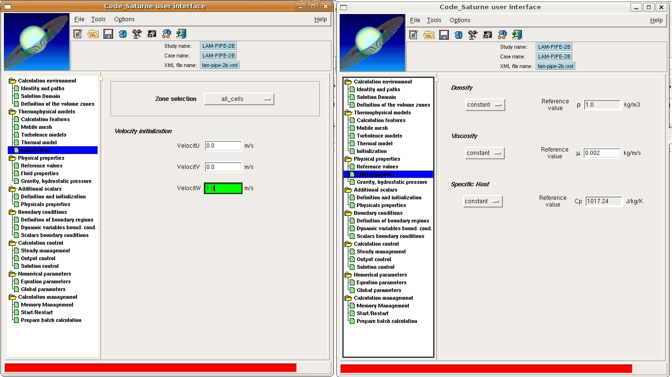Click telescope icon in right window toolbar

coord(473,35)
